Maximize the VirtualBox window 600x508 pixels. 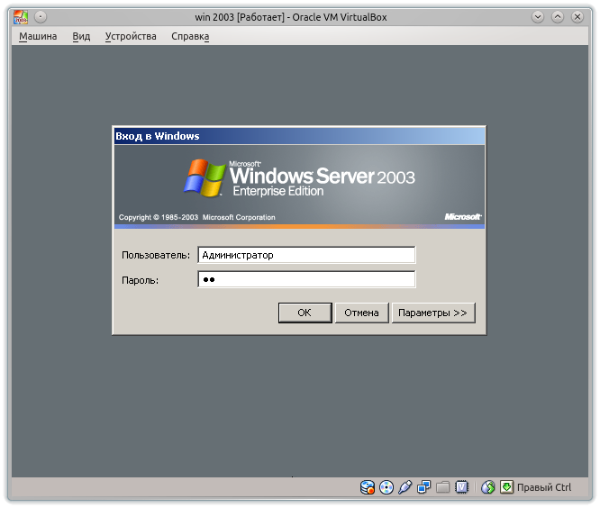pos(558,17)
